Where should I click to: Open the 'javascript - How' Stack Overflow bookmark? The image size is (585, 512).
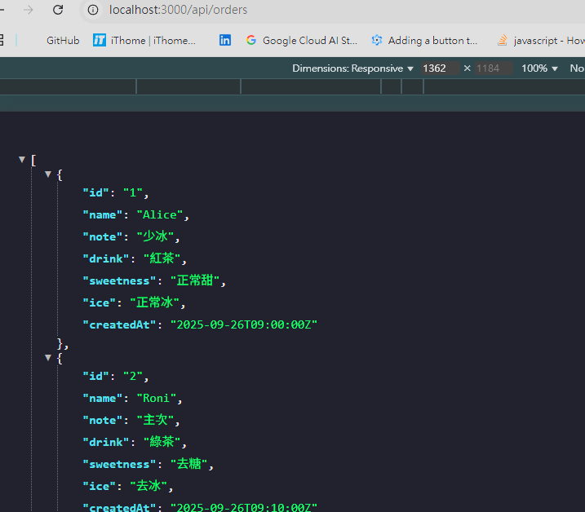point(541,40)
